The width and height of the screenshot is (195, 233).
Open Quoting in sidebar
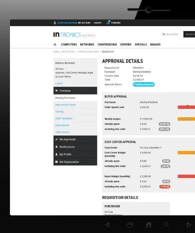tap(59, 111)
